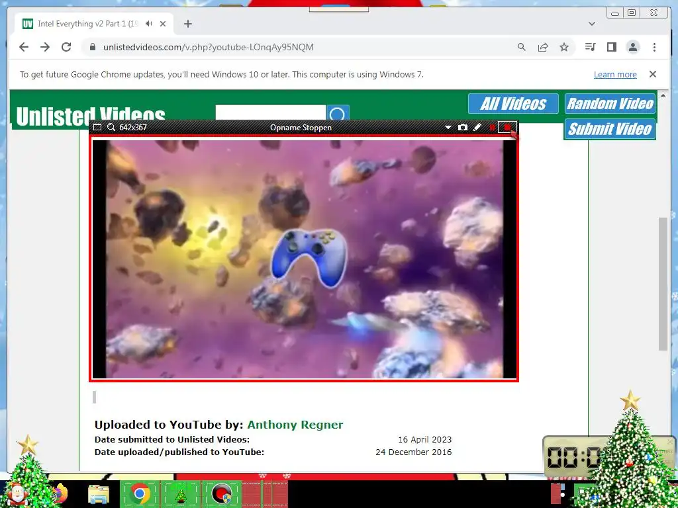Open the All Videos page

click(x=513, y=104)
